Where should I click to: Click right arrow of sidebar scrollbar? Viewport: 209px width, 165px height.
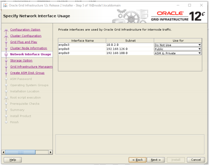(51, 152)
